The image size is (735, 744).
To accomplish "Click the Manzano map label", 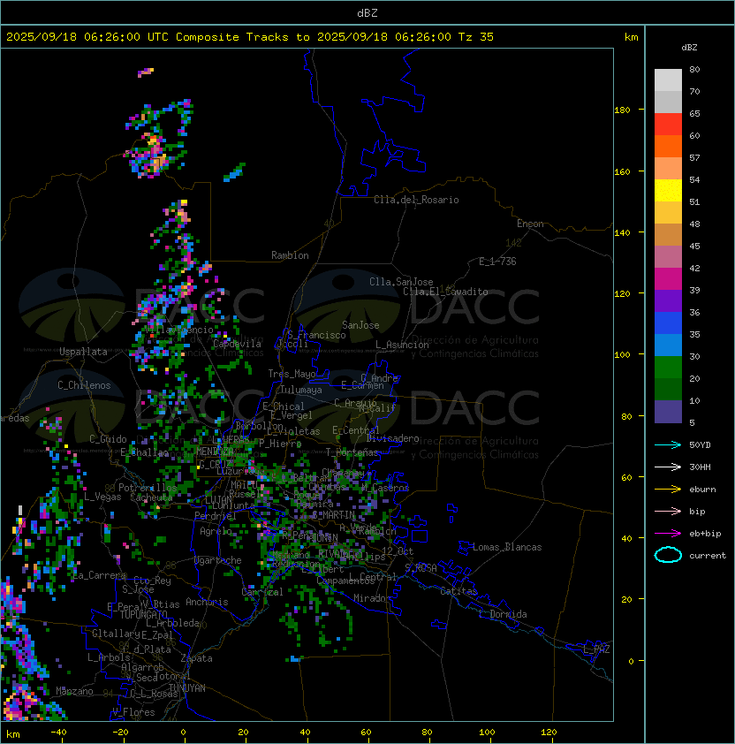I will click(74, 691).
